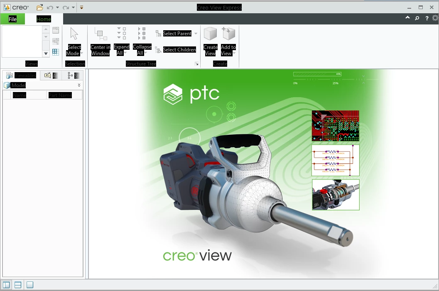Click the Undo arrow in quick access toolbar
The width and height of the screenshot is (439, 291).
tap(50, 7)
